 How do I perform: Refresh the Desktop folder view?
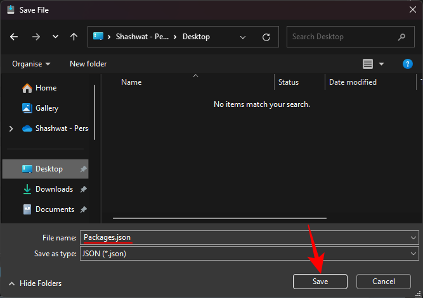tap(266, 37)
